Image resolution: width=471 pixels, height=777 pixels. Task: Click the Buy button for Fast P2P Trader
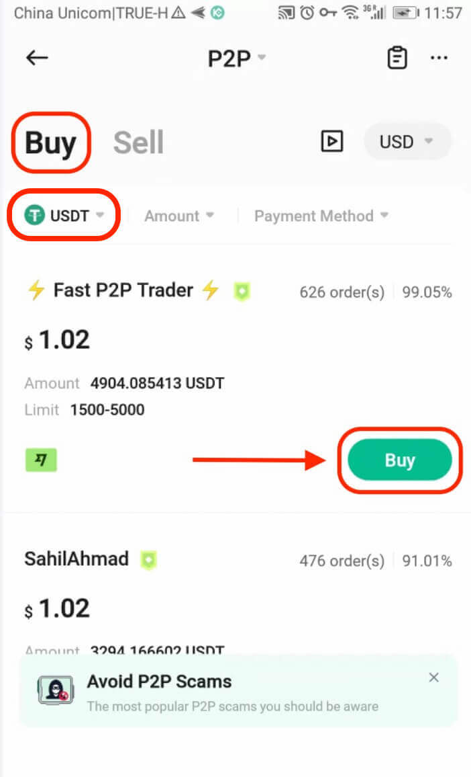tap(400, 460)
